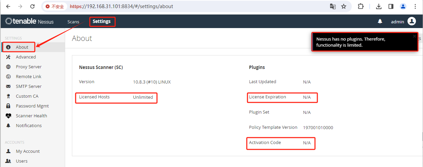Image resolution: width=423 pixels, height=167 pixels.
Task: Click the Remote Link icon
Action: pyautogui.click(x=8, y=76)
